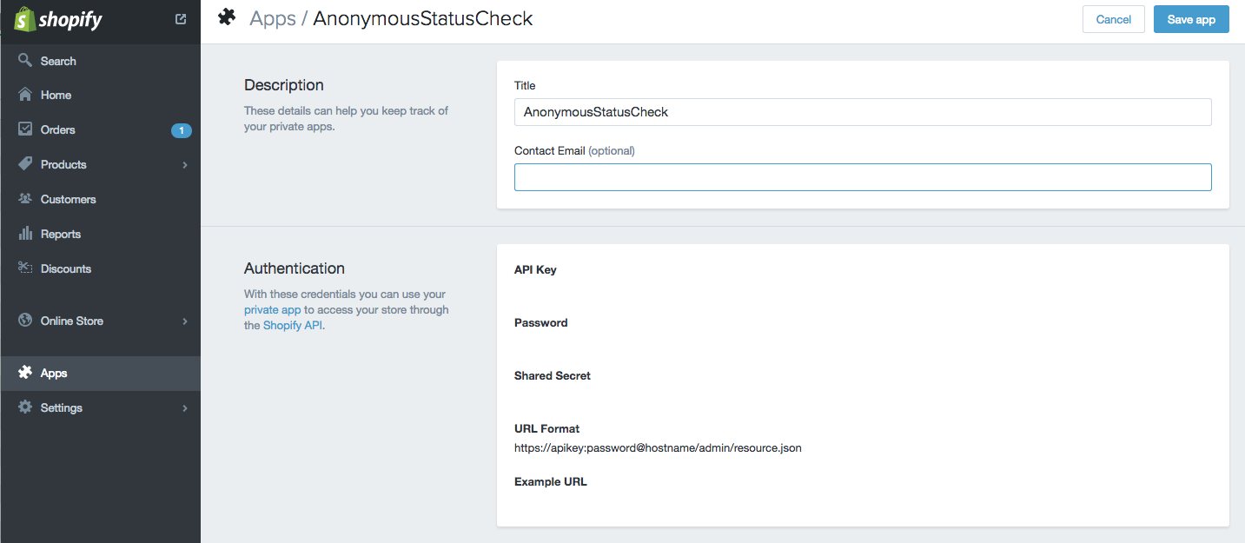
Task: Follow the Shopify API link
Action: coord(293,325)
